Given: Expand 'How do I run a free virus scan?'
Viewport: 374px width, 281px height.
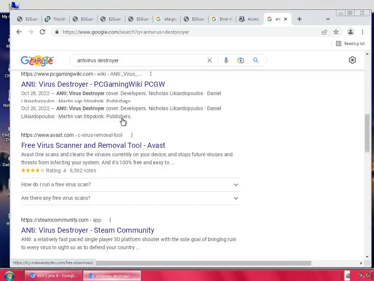Looking at the screenshot, I should (130, 185).
